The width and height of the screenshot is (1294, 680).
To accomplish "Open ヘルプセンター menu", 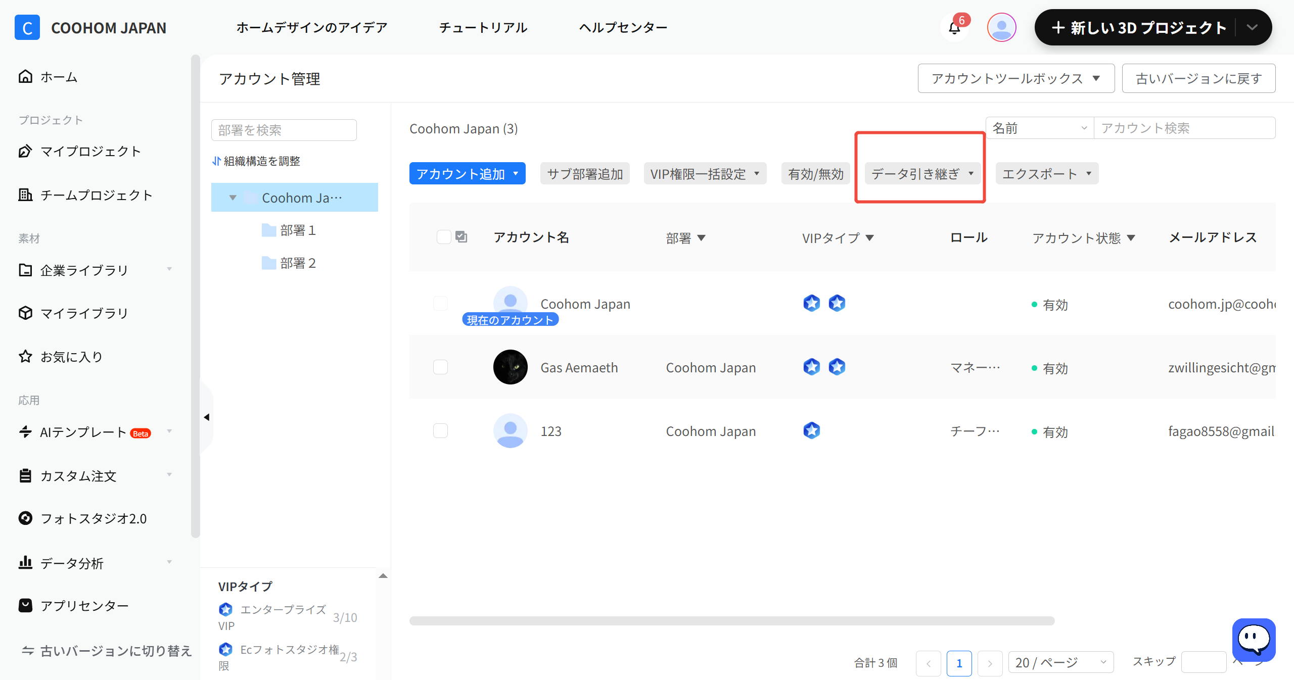I will tap(623, 27).
